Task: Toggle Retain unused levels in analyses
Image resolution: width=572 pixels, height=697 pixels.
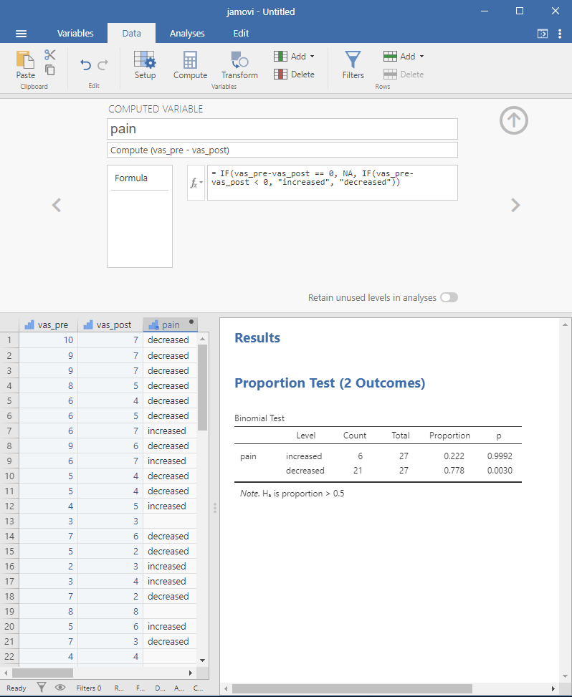Action: click(x=449, y=297)
